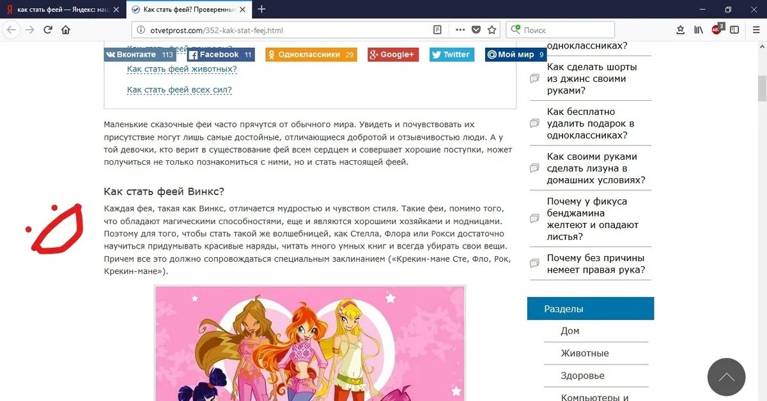Close the 'Как стать феей?' tab
Screen dimensions: 767x401
(244, 10)
